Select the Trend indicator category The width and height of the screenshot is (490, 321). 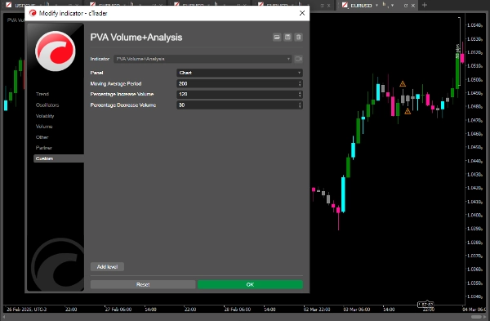point(42,94)
